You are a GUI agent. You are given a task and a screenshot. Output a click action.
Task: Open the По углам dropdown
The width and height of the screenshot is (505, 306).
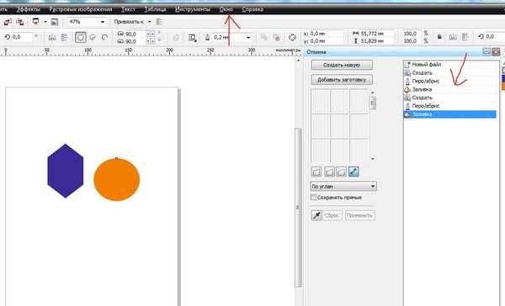tap(343, 186)
